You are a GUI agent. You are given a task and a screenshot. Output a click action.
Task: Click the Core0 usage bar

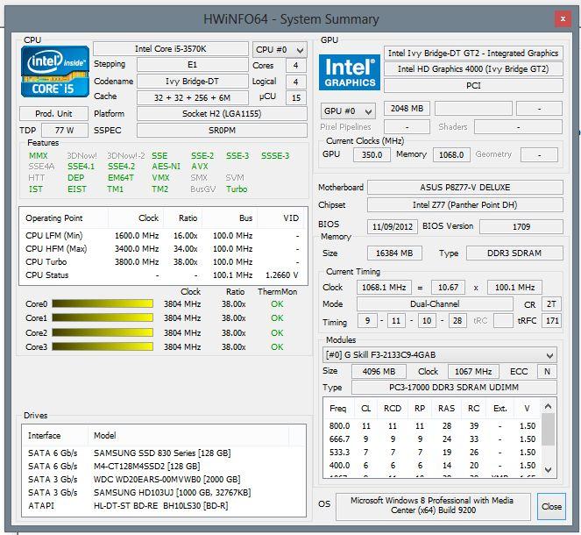[x=103, y=303]
